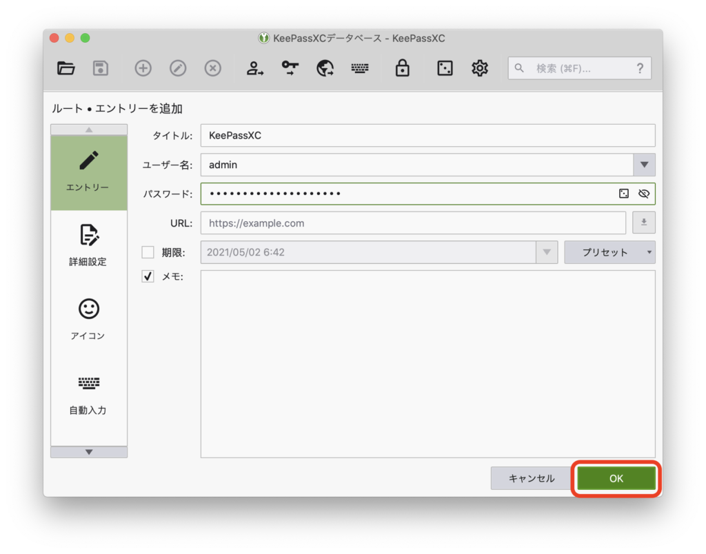This screenshot has height=554, width=706.
Task: Uncheck the メモ checkbox
Action: click(x=148, y=276)
